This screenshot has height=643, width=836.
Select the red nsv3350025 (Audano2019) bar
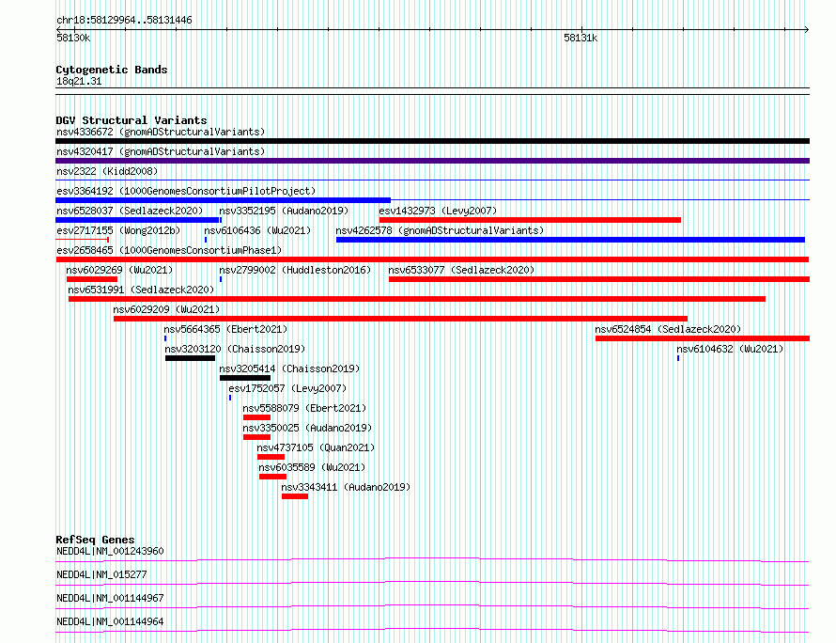click(256, 437)
